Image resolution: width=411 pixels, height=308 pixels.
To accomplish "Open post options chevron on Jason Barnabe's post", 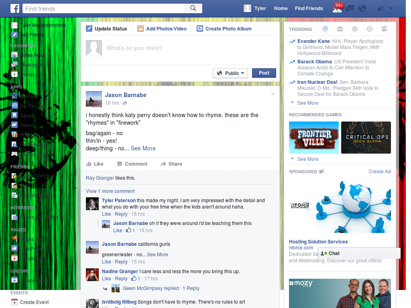I will click(273, 94).
